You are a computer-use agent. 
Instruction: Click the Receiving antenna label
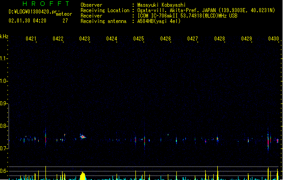pyautogui.click(x=103, y=21)
